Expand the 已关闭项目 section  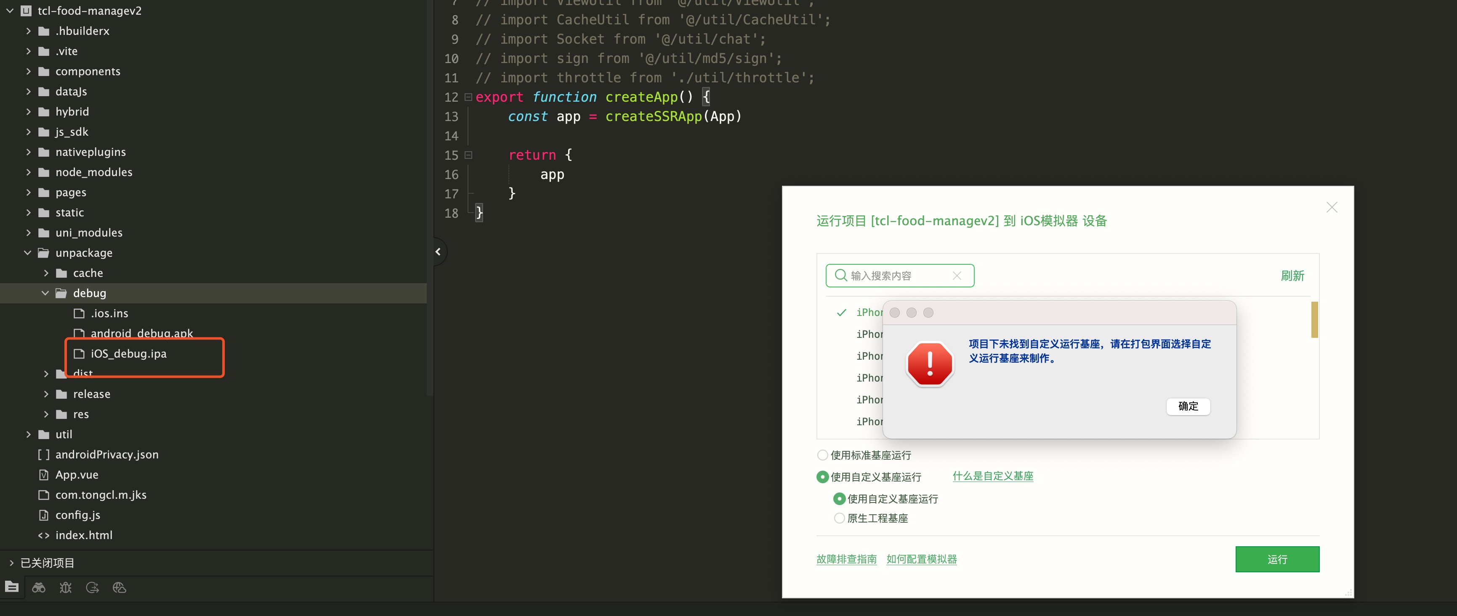coord(11,563)
